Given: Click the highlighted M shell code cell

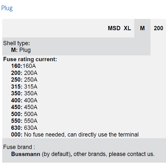Looking at the screenshot, I should [142, 28].
